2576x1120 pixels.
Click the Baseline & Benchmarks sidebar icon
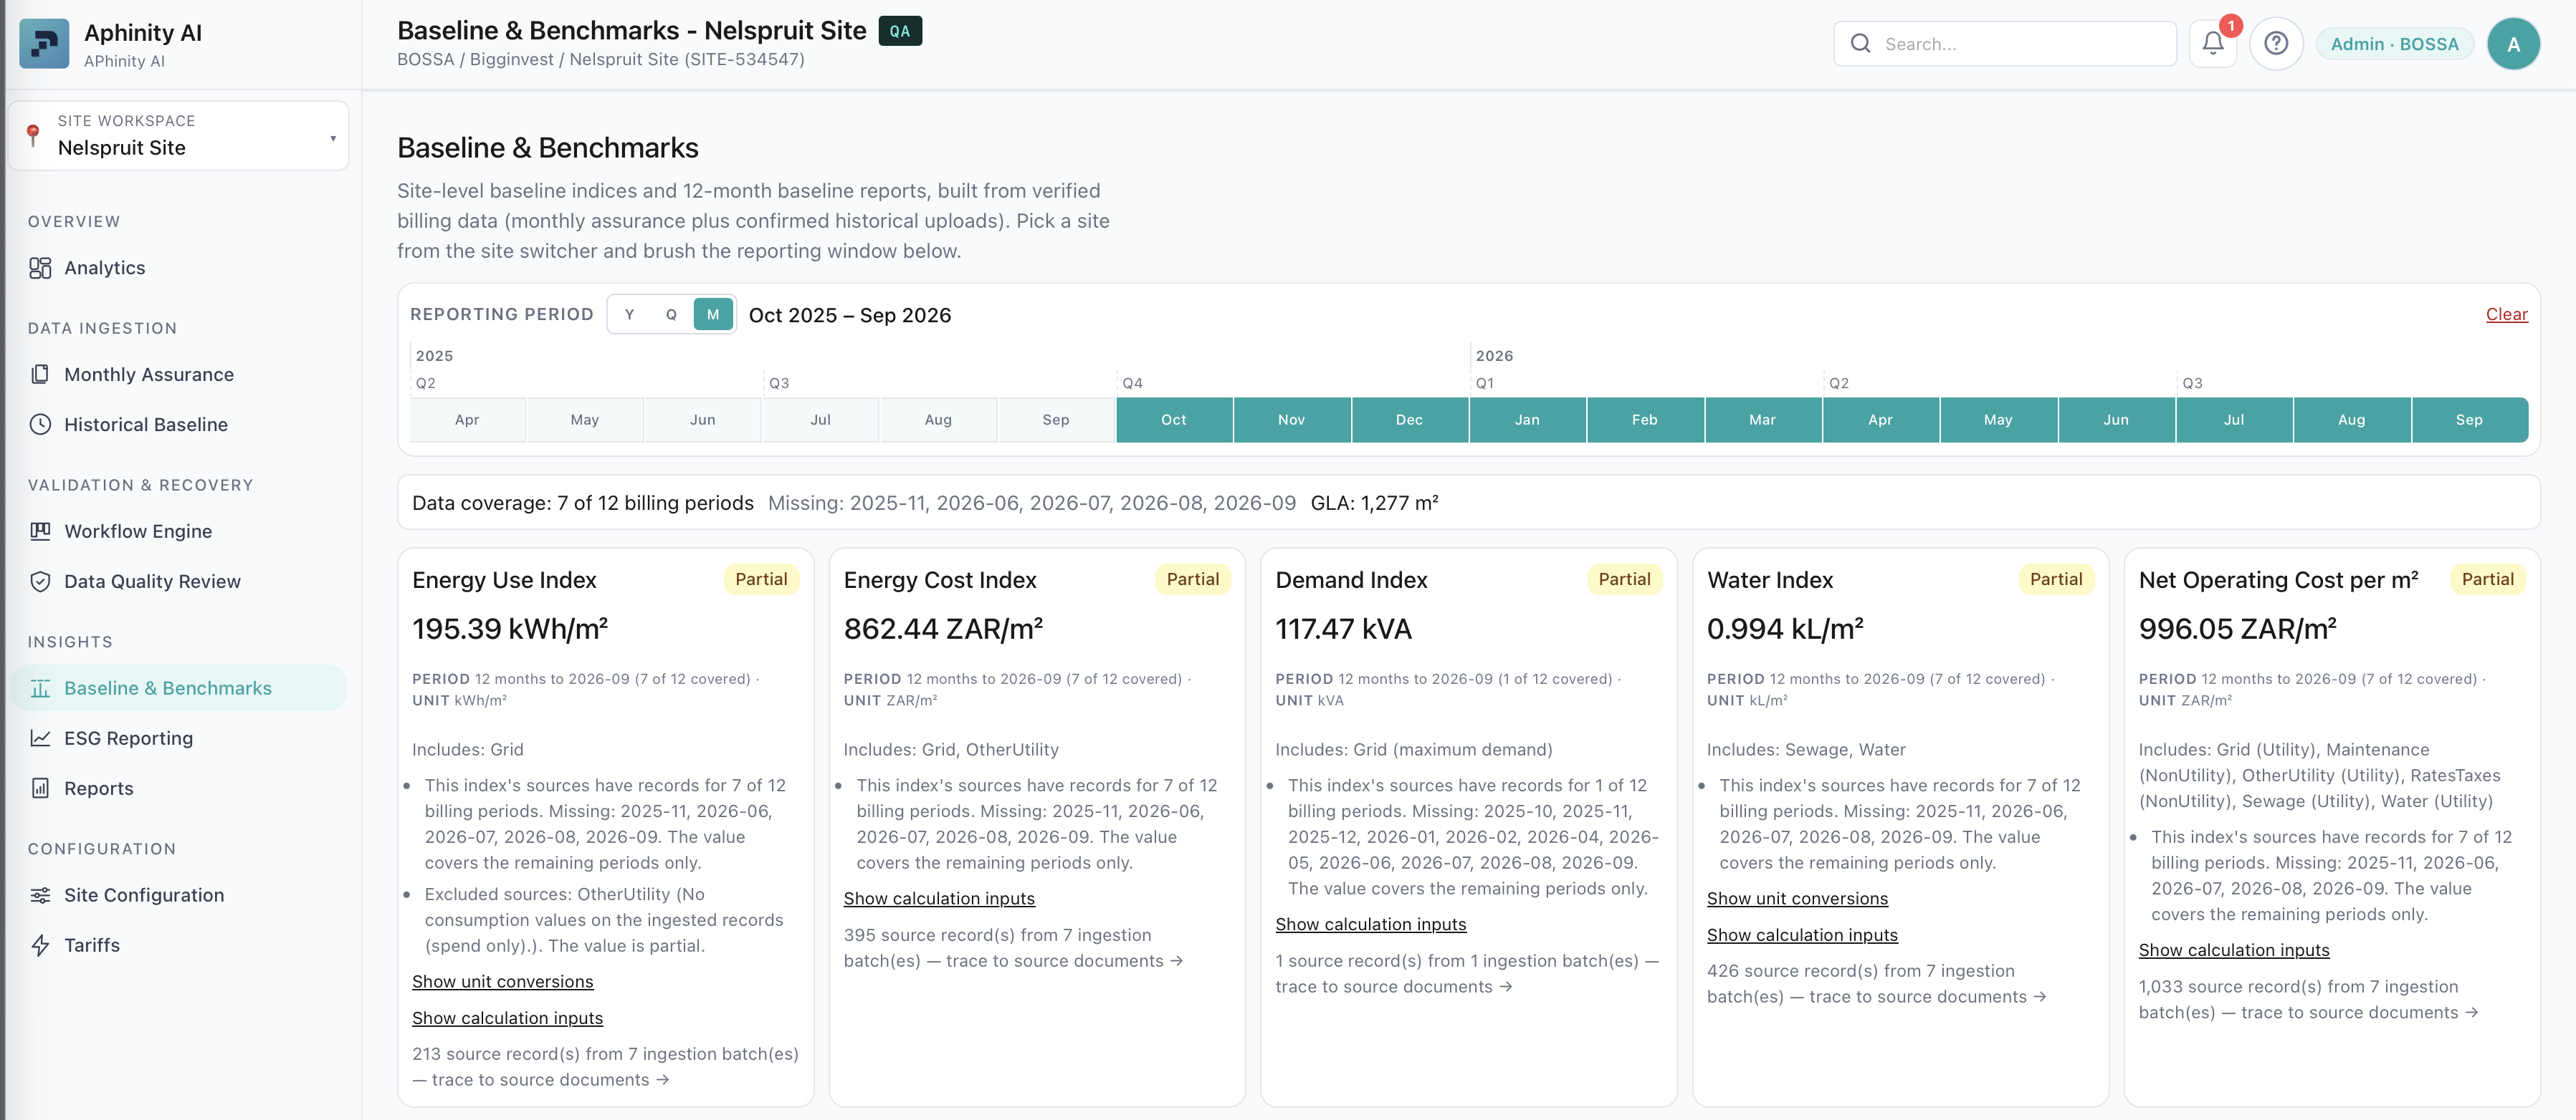40,688
